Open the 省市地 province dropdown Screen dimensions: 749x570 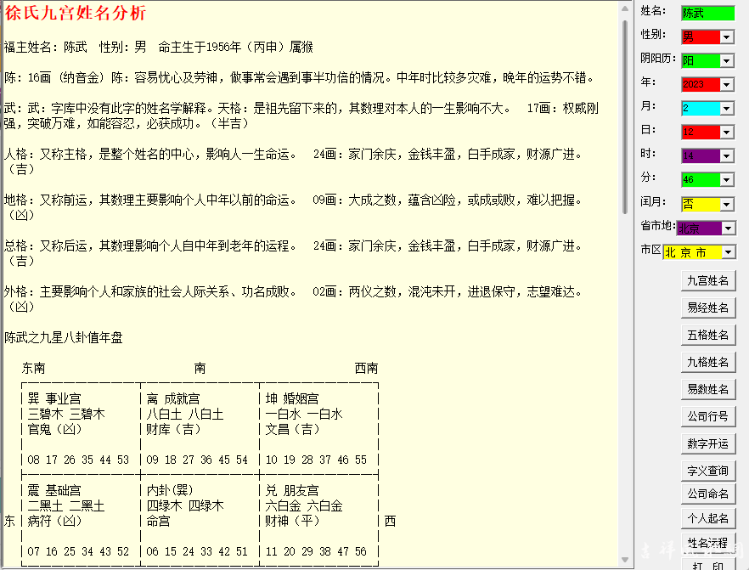point(729,229)
